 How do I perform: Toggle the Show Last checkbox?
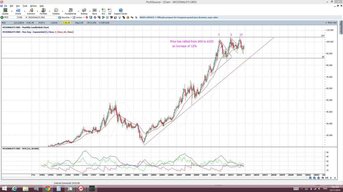(x=326, y=23)
